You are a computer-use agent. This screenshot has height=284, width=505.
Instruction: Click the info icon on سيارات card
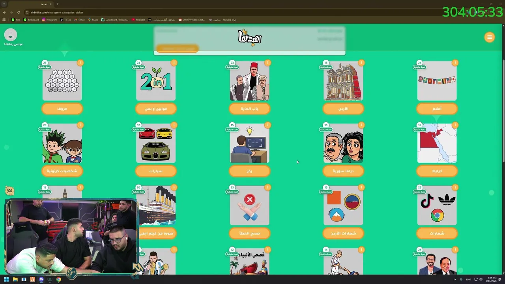coord(174,125)
